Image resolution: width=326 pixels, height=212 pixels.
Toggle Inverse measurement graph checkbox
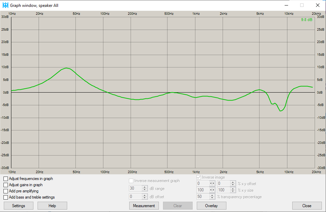[131, 181]
